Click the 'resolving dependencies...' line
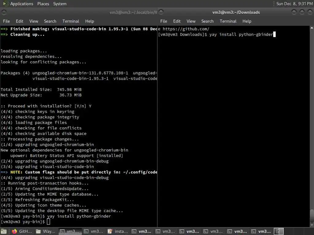 (31, 57)
